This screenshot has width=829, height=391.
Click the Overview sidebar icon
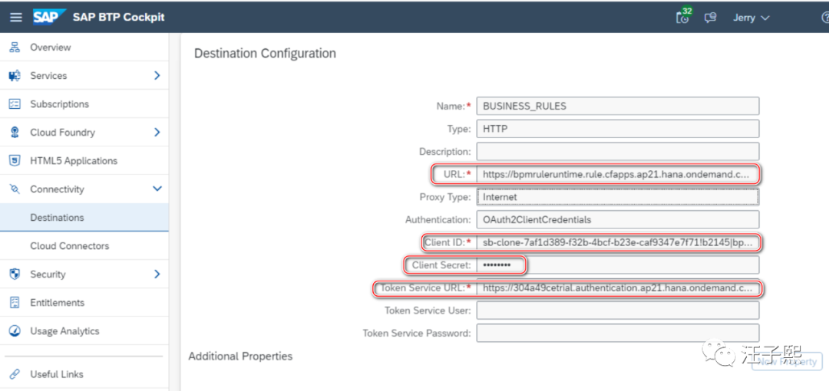tap(15, 47)
